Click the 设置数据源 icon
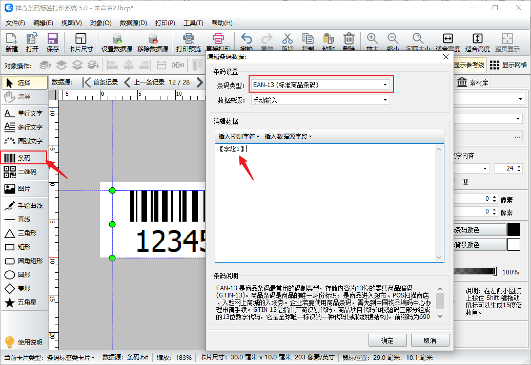The width and height of the screenshot is (531, 365). [x=117, y=42]
